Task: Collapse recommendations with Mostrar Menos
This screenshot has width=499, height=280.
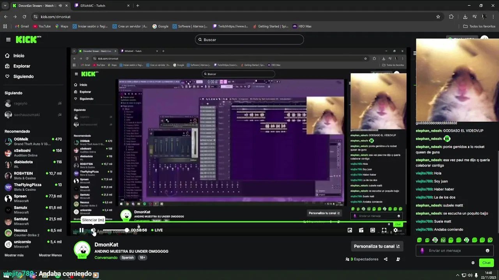Action: [50, 255]
